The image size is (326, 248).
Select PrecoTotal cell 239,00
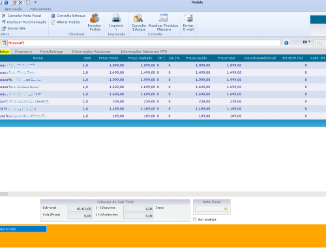tap(226, 101)
